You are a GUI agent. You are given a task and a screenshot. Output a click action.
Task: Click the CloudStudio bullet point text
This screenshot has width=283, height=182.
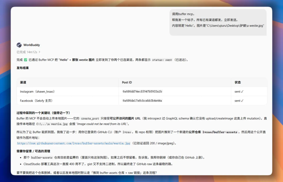point(98,164)
